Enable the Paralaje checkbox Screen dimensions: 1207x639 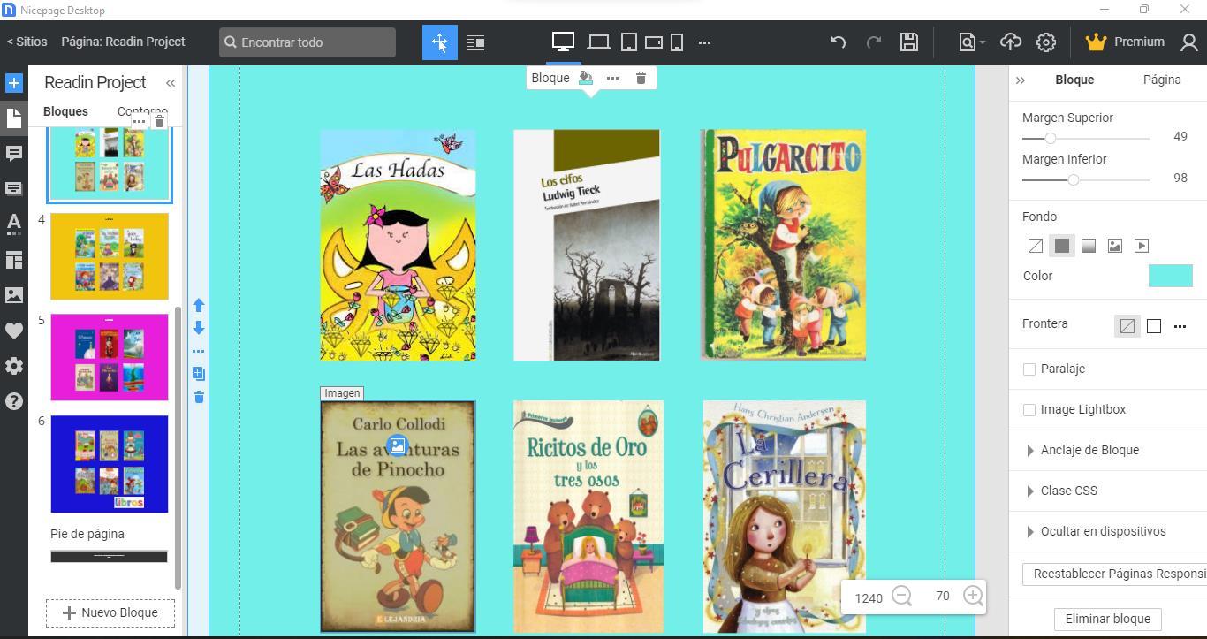click(x=1029, y=369)
